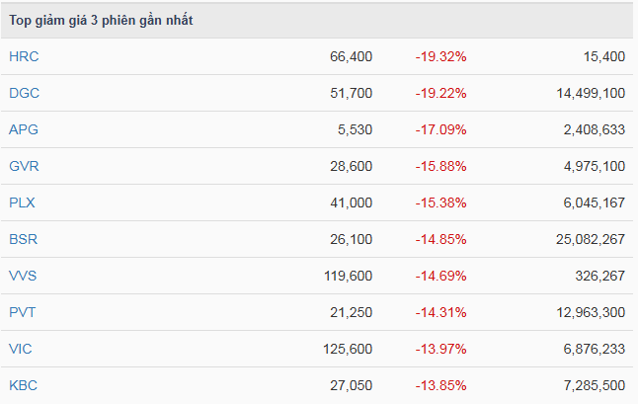This screenshot has width=638, height=404.
Task: Click the APG stock symbol
Action: point(24,129)
